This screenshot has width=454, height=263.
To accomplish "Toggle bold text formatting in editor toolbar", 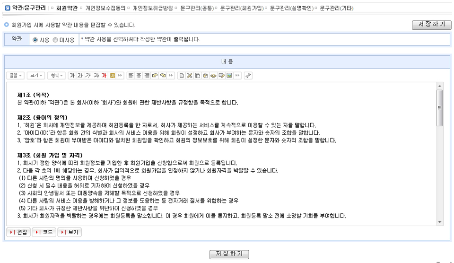I will tap(72, 76).
